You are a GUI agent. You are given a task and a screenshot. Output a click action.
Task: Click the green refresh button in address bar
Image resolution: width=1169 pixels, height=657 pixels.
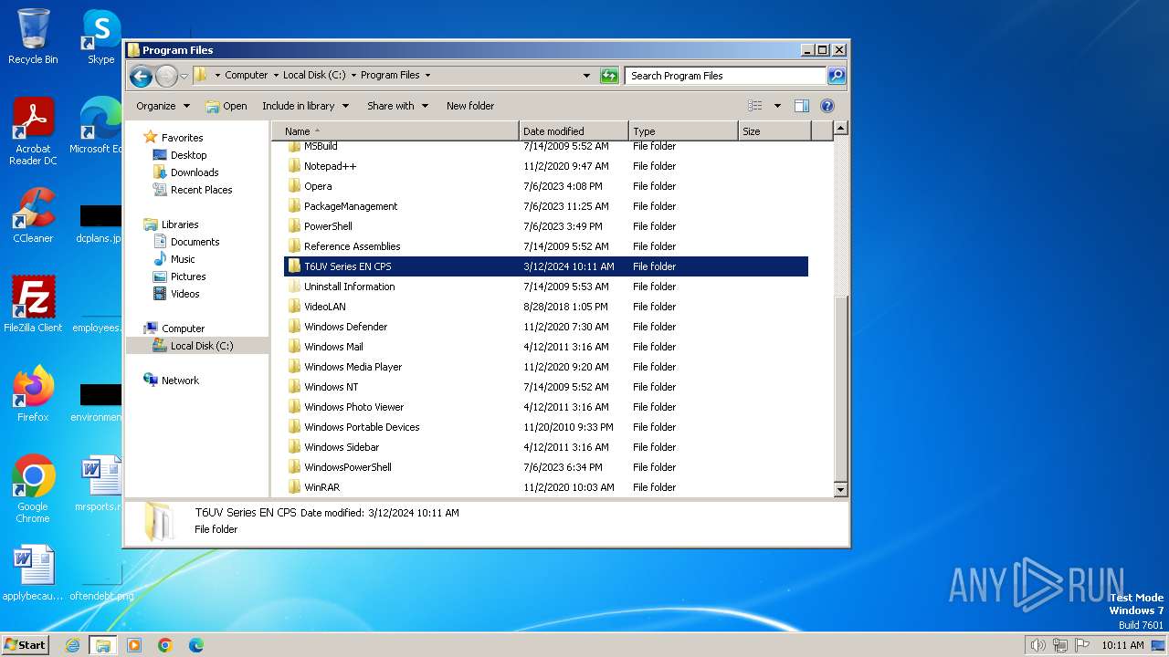click(x=609, y=76)
